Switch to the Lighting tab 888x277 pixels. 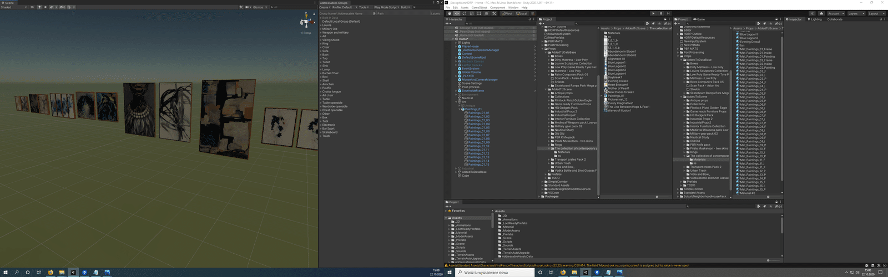click(815, 19)
